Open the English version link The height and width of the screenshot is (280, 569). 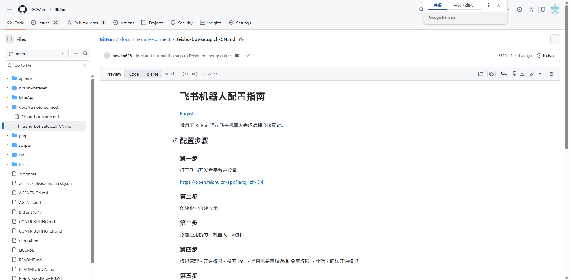[x=187, y=114]
